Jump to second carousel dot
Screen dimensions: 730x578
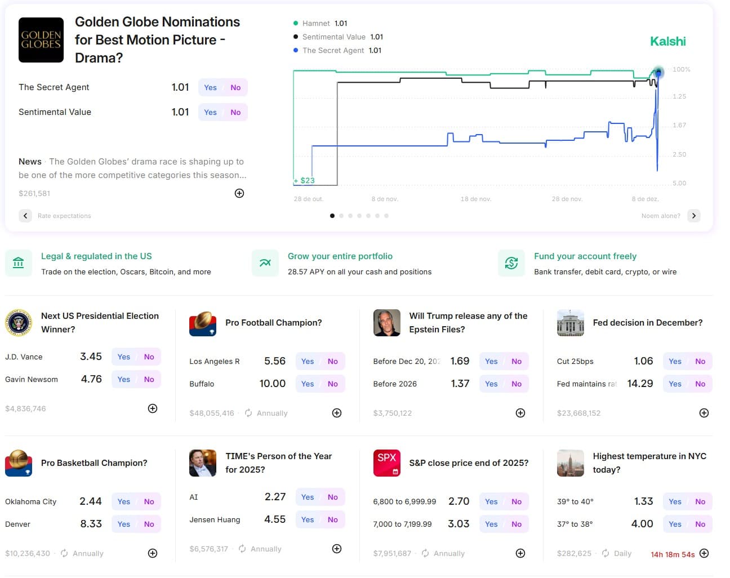click(x=341, y=216)
